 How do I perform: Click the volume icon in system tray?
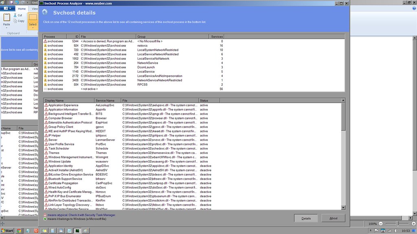396,231
